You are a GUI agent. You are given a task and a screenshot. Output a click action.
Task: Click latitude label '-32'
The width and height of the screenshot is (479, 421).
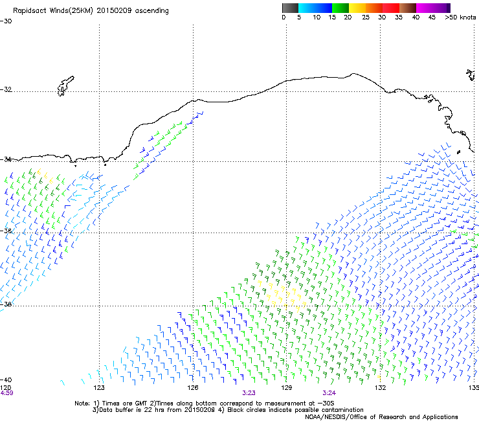pyautogui.click(x=6, y=89)
